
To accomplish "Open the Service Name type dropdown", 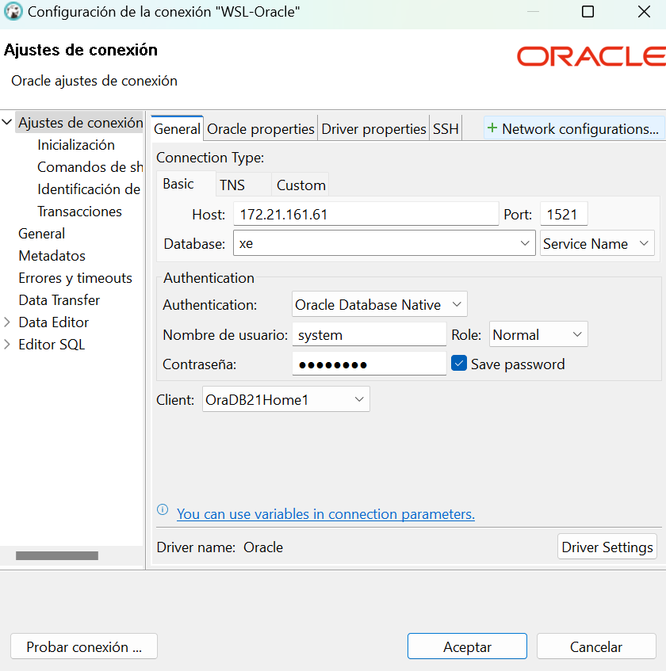I will (597, 243).
